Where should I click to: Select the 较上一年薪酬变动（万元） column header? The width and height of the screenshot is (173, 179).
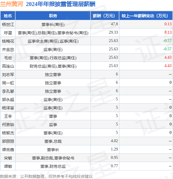146,16
